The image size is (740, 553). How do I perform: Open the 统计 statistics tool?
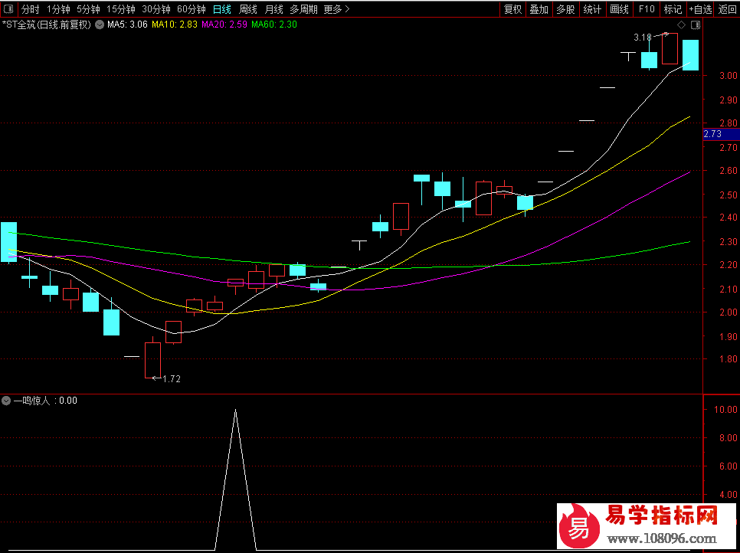click(592, 9)
